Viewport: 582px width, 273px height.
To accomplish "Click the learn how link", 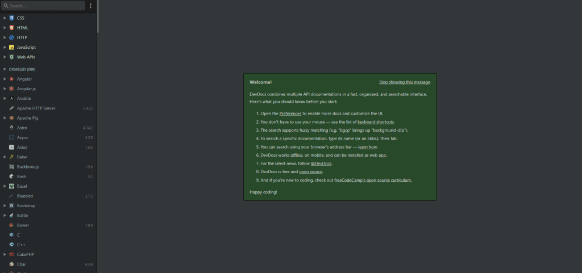I will 368,147.
